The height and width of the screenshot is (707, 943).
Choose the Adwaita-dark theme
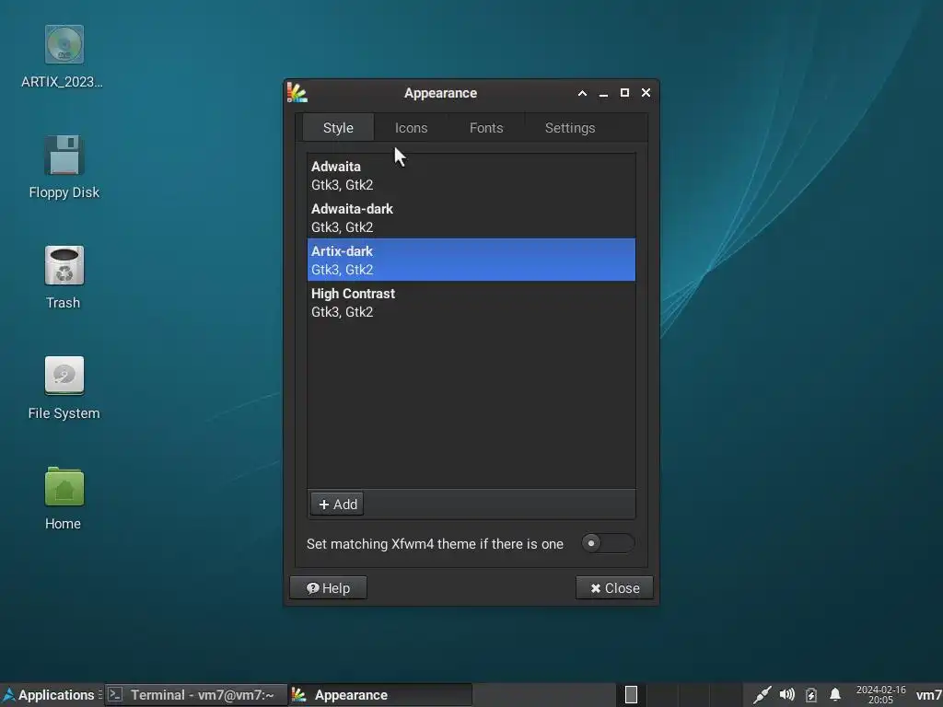(x=471, y=217)
